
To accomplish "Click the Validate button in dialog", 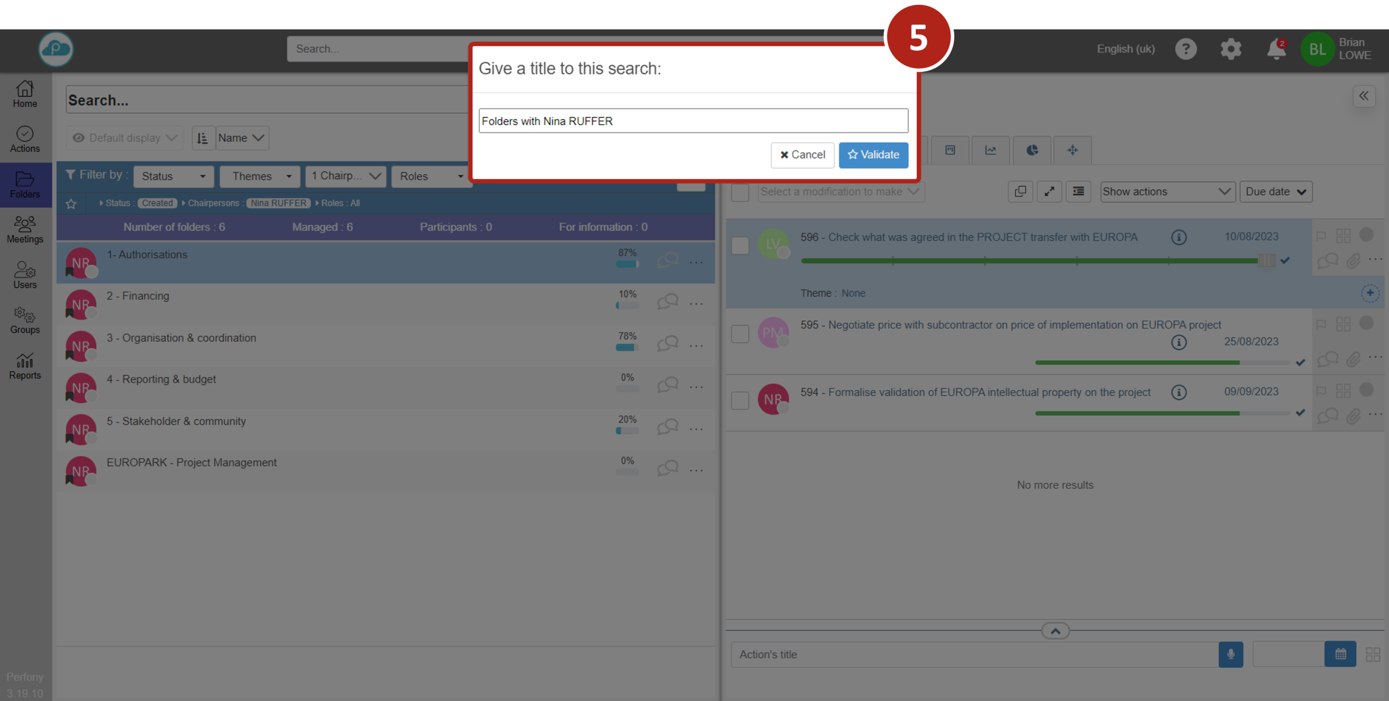I will [x=873, y=155].
